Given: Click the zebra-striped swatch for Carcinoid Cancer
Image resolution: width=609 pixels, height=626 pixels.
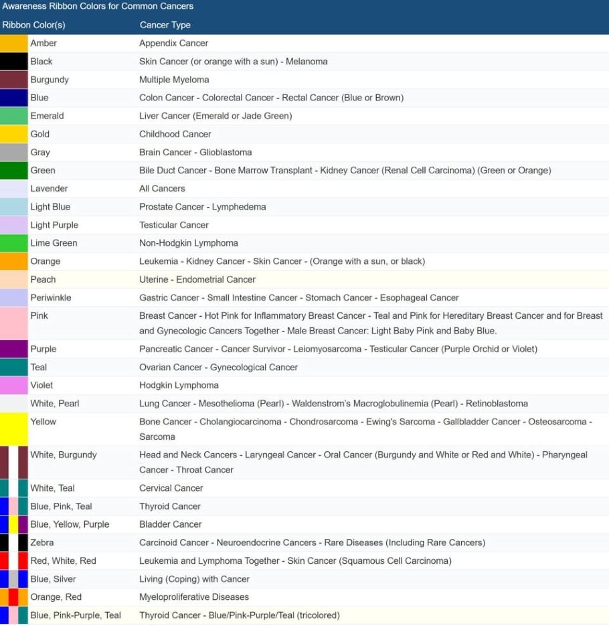Looking at the screenshot, I should click(15, 542).
